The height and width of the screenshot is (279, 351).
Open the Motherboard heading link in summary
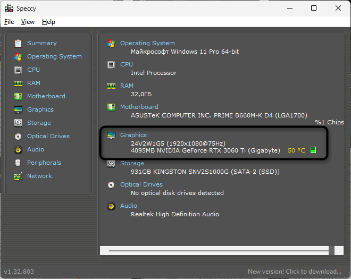(x=139, y=107)
